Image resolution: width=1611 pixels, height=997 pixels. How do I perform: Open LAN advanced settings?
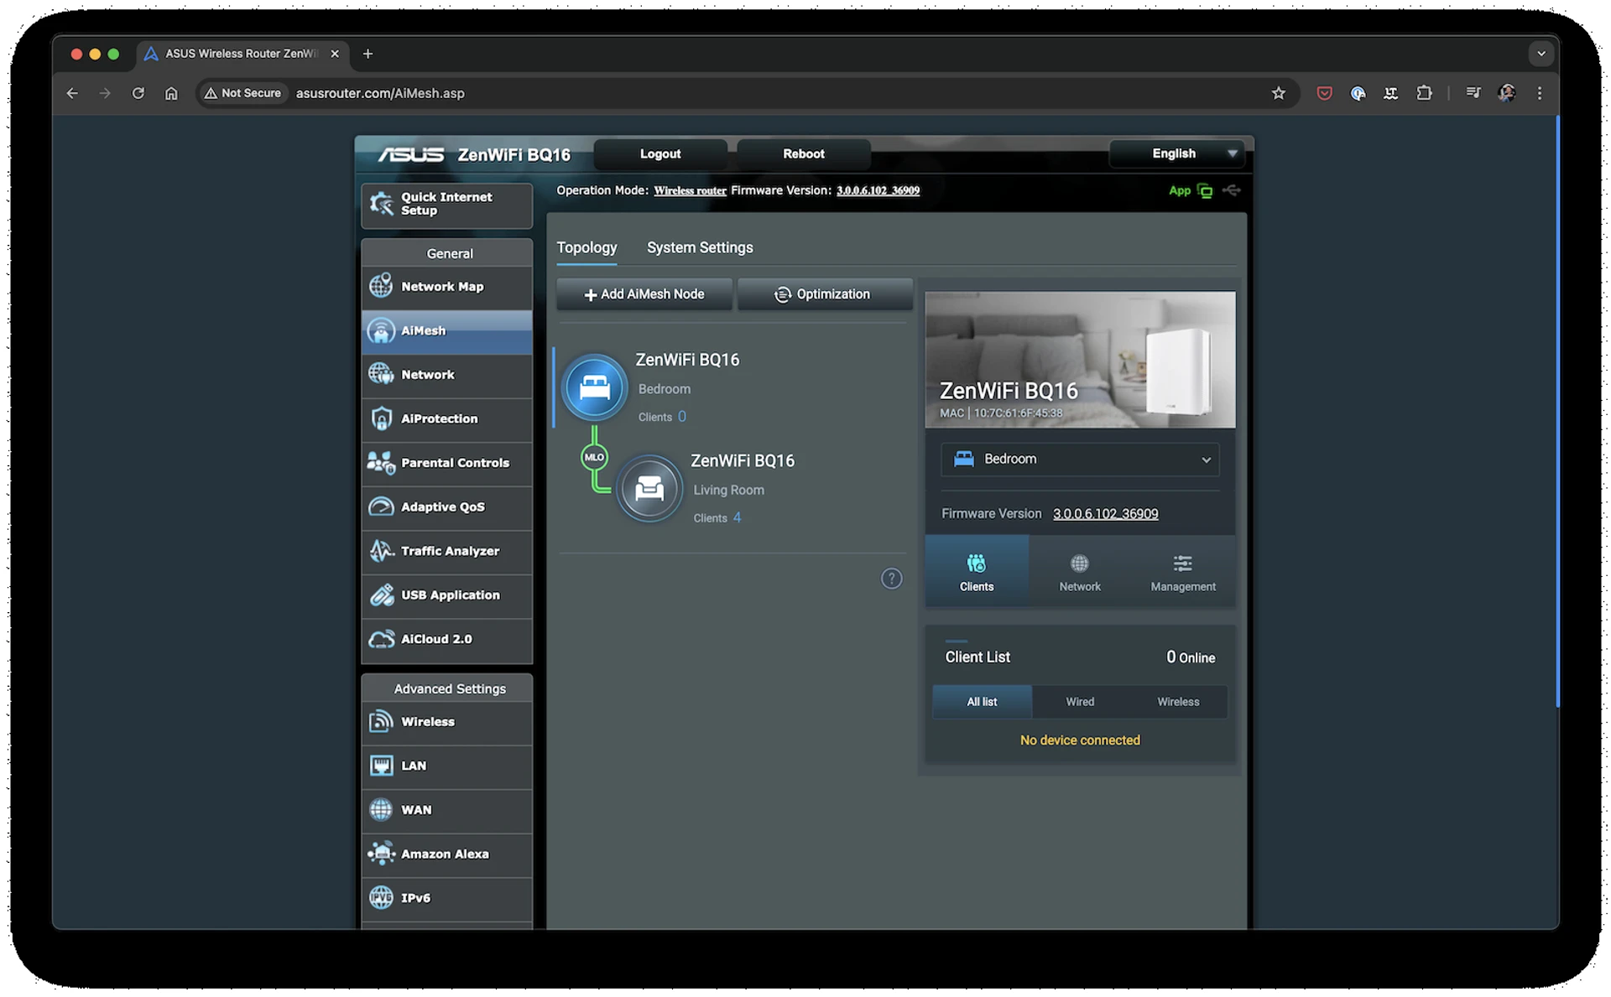446,766
